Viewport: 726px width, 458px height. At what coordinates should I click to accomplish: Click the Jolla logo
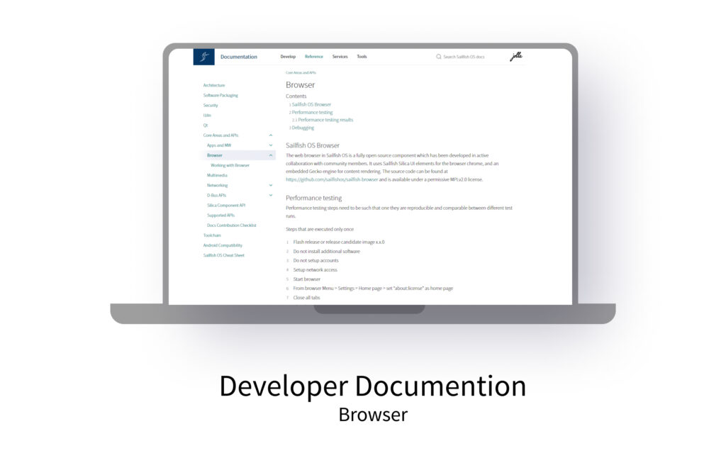point(516,57)
